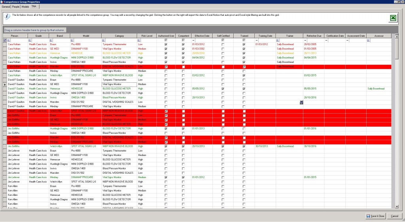
Task: Click the Person filter input field
Action: click(19, 40)
